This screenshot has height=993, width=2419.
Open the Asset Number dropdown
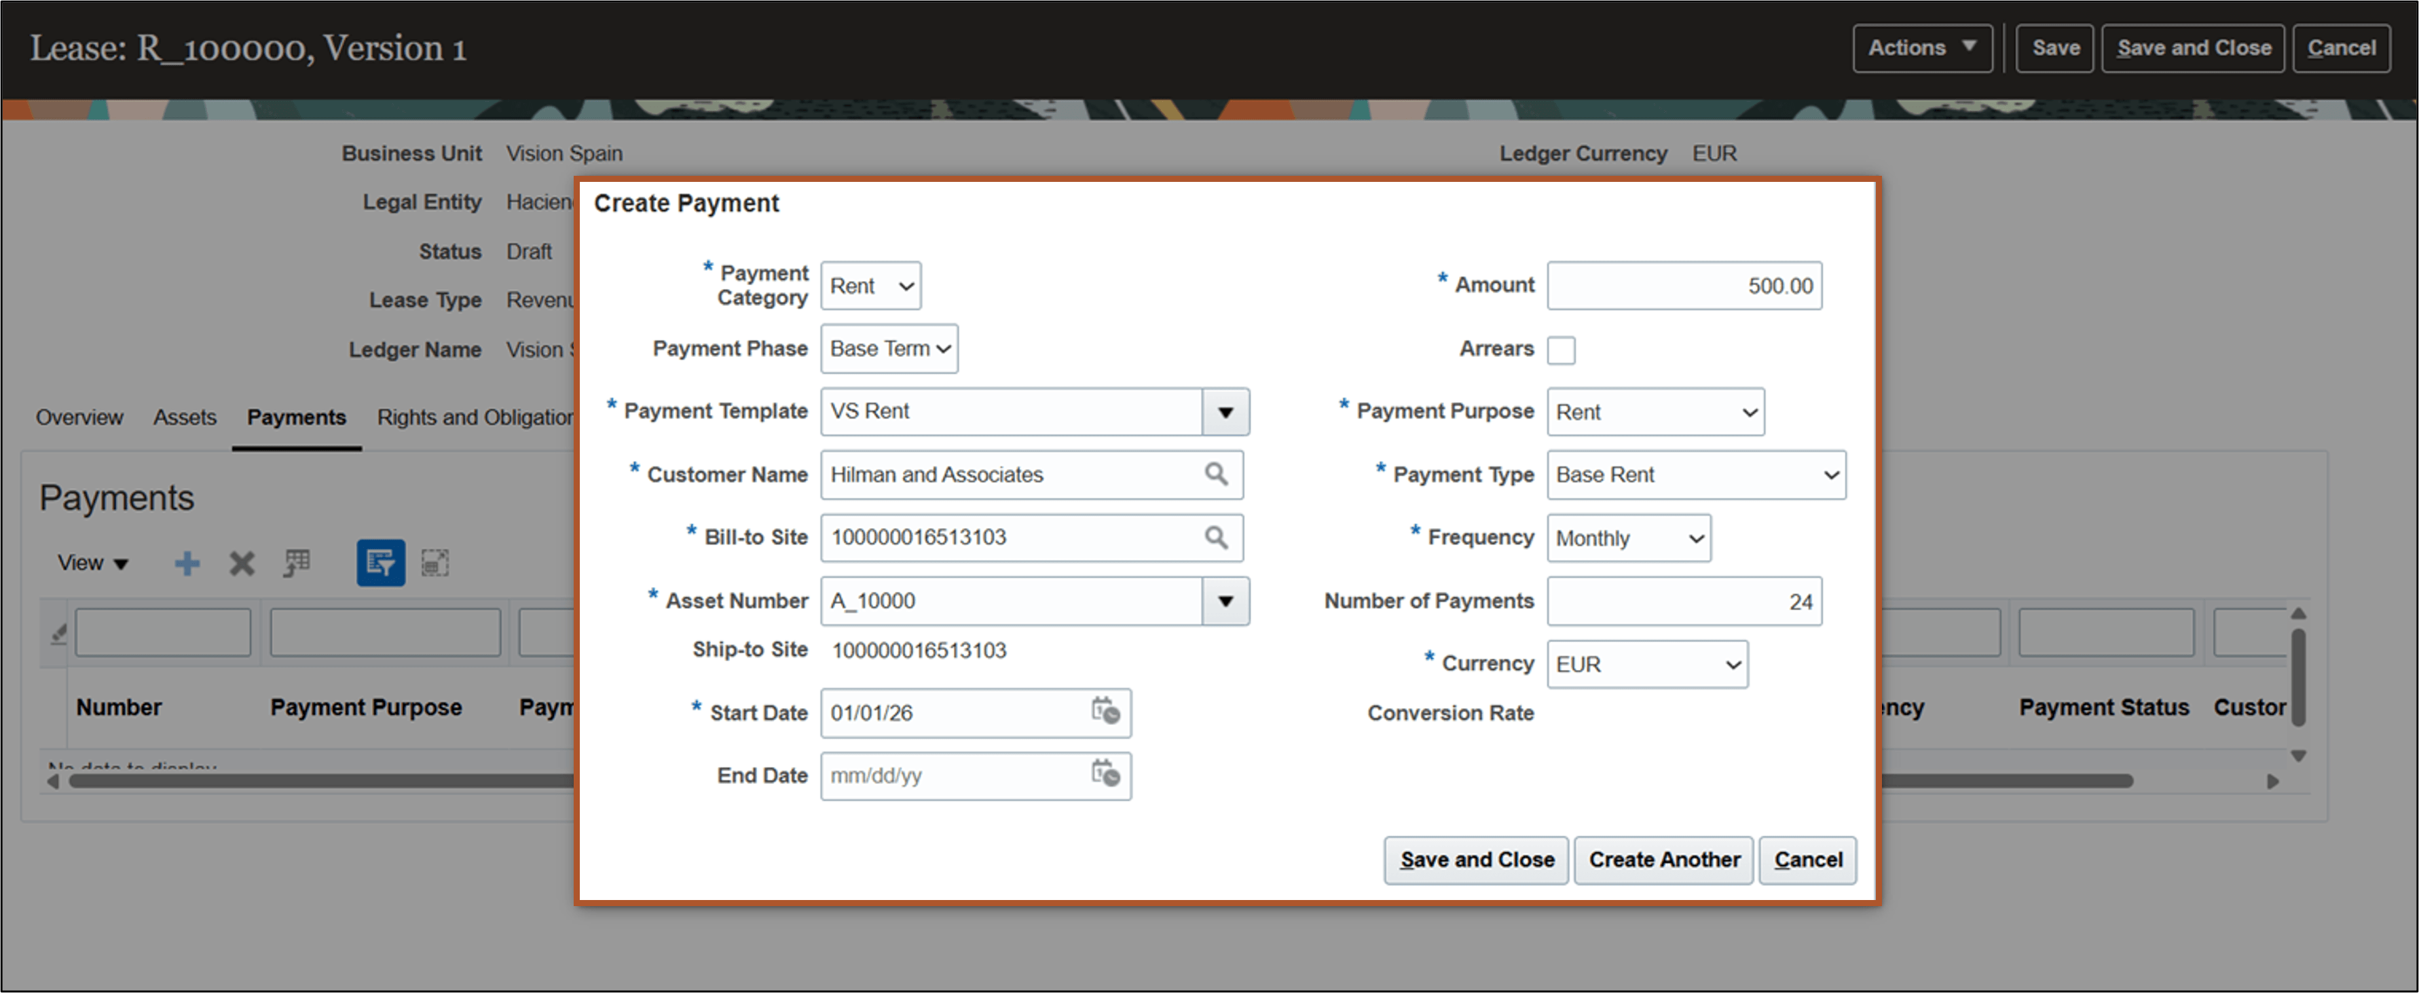(x=1226, y=601)
